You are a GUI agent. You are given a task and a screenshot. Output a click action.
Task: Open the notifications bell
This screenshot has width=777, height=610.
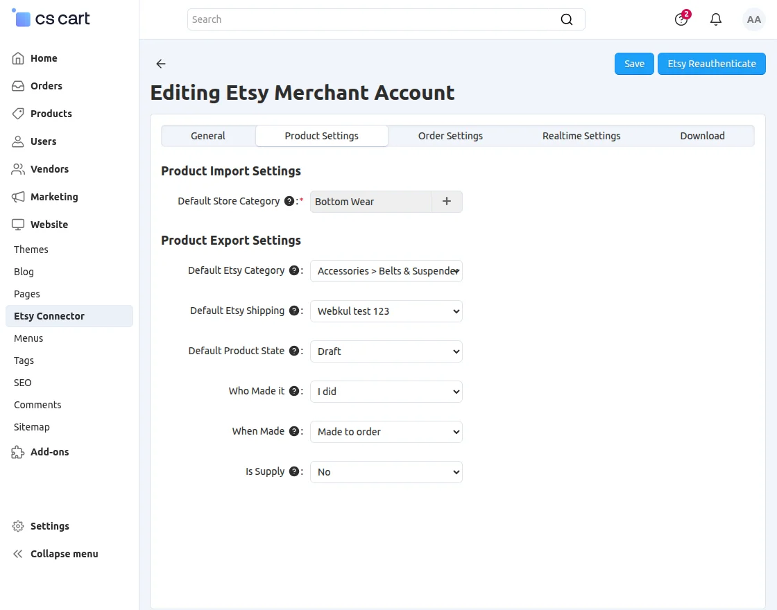coord(715,19)
